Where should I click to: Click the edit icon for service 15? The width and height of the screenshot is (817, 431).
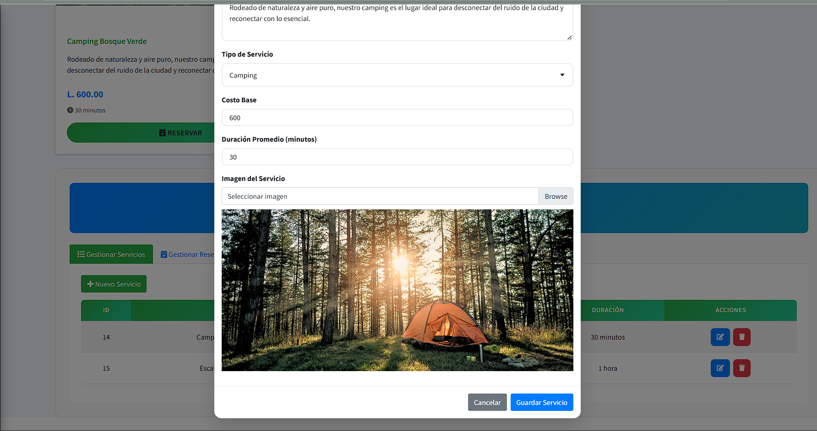click(x=720, y=368)
